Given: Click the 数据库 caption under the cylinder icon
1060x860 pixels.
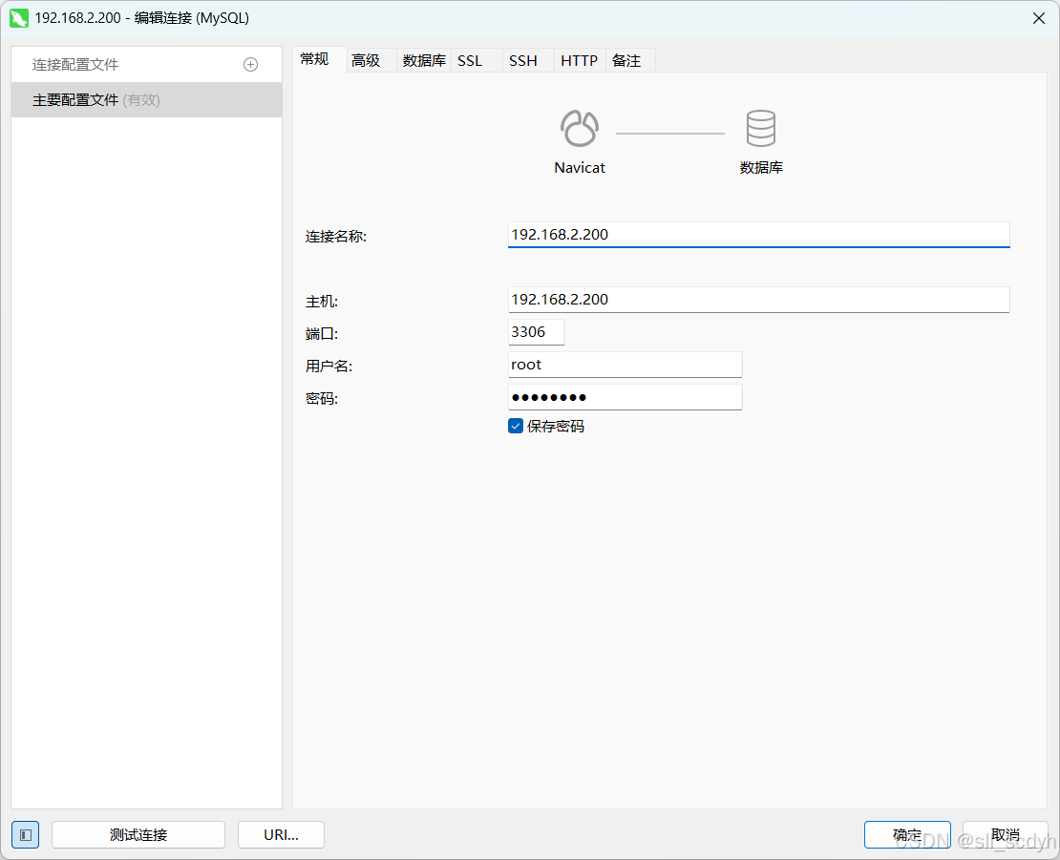Looking at the screenshot, I should pos(761,168).
